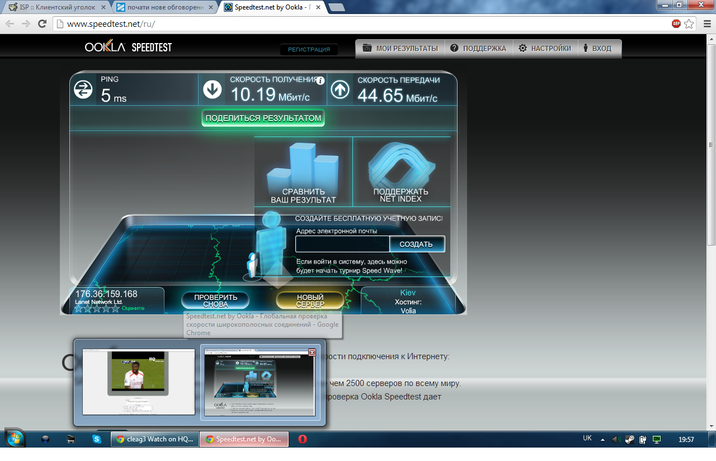The image size is (716, 461).
Task: Open Skype from the taskbar
Action: point(97,440)
